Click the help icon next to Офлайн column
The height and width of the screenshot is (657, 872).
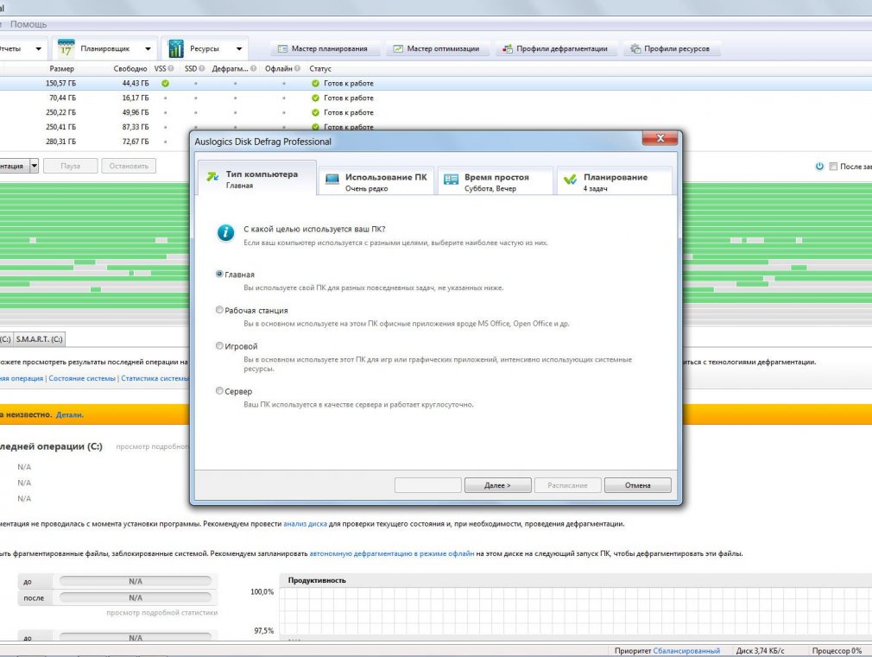click(297, 68)
